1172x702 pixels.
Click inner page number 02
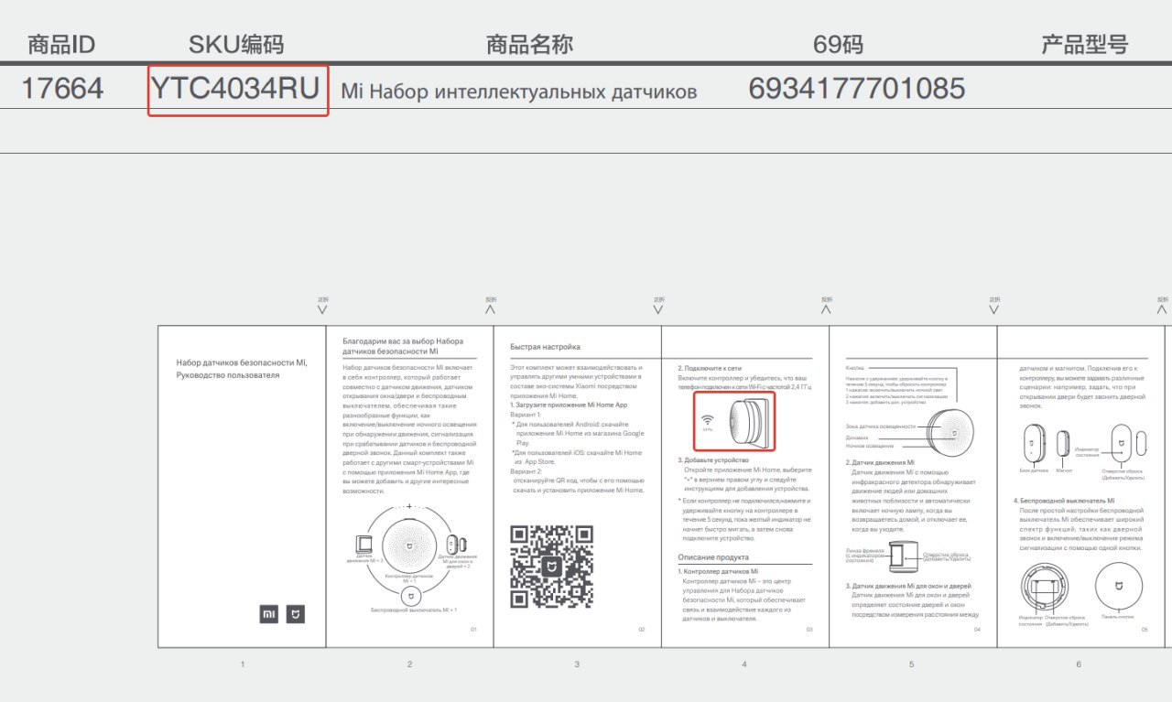(x=641, y=629)
